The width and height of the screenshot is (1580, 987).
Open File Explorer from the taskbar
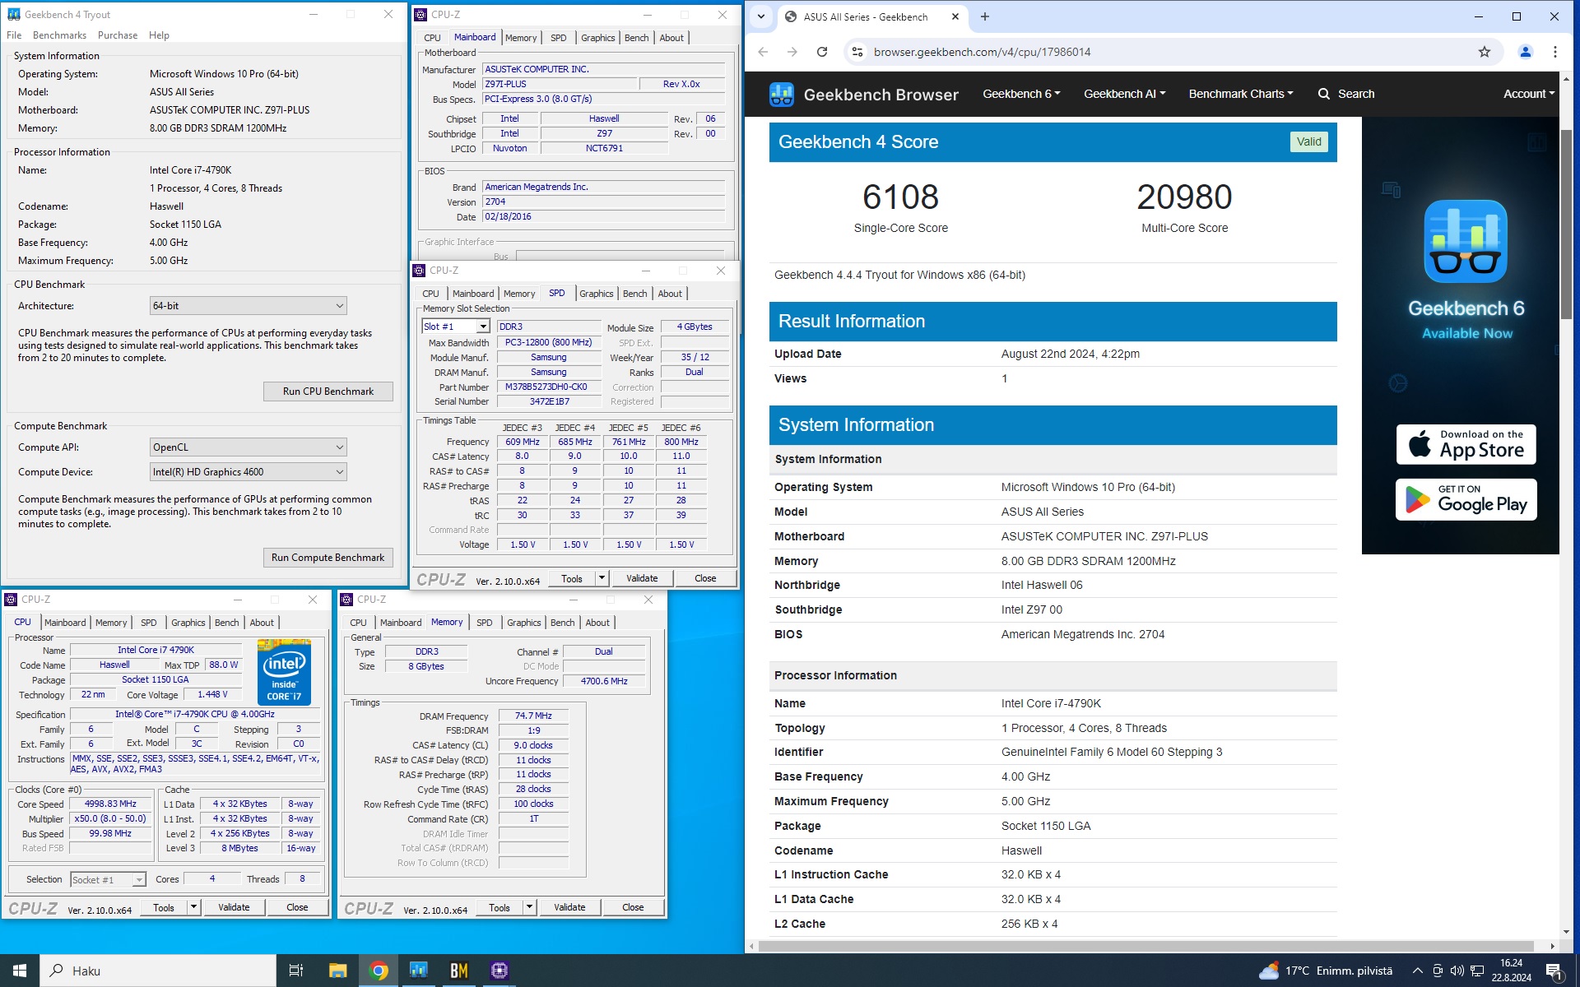(x=337, y=971)
